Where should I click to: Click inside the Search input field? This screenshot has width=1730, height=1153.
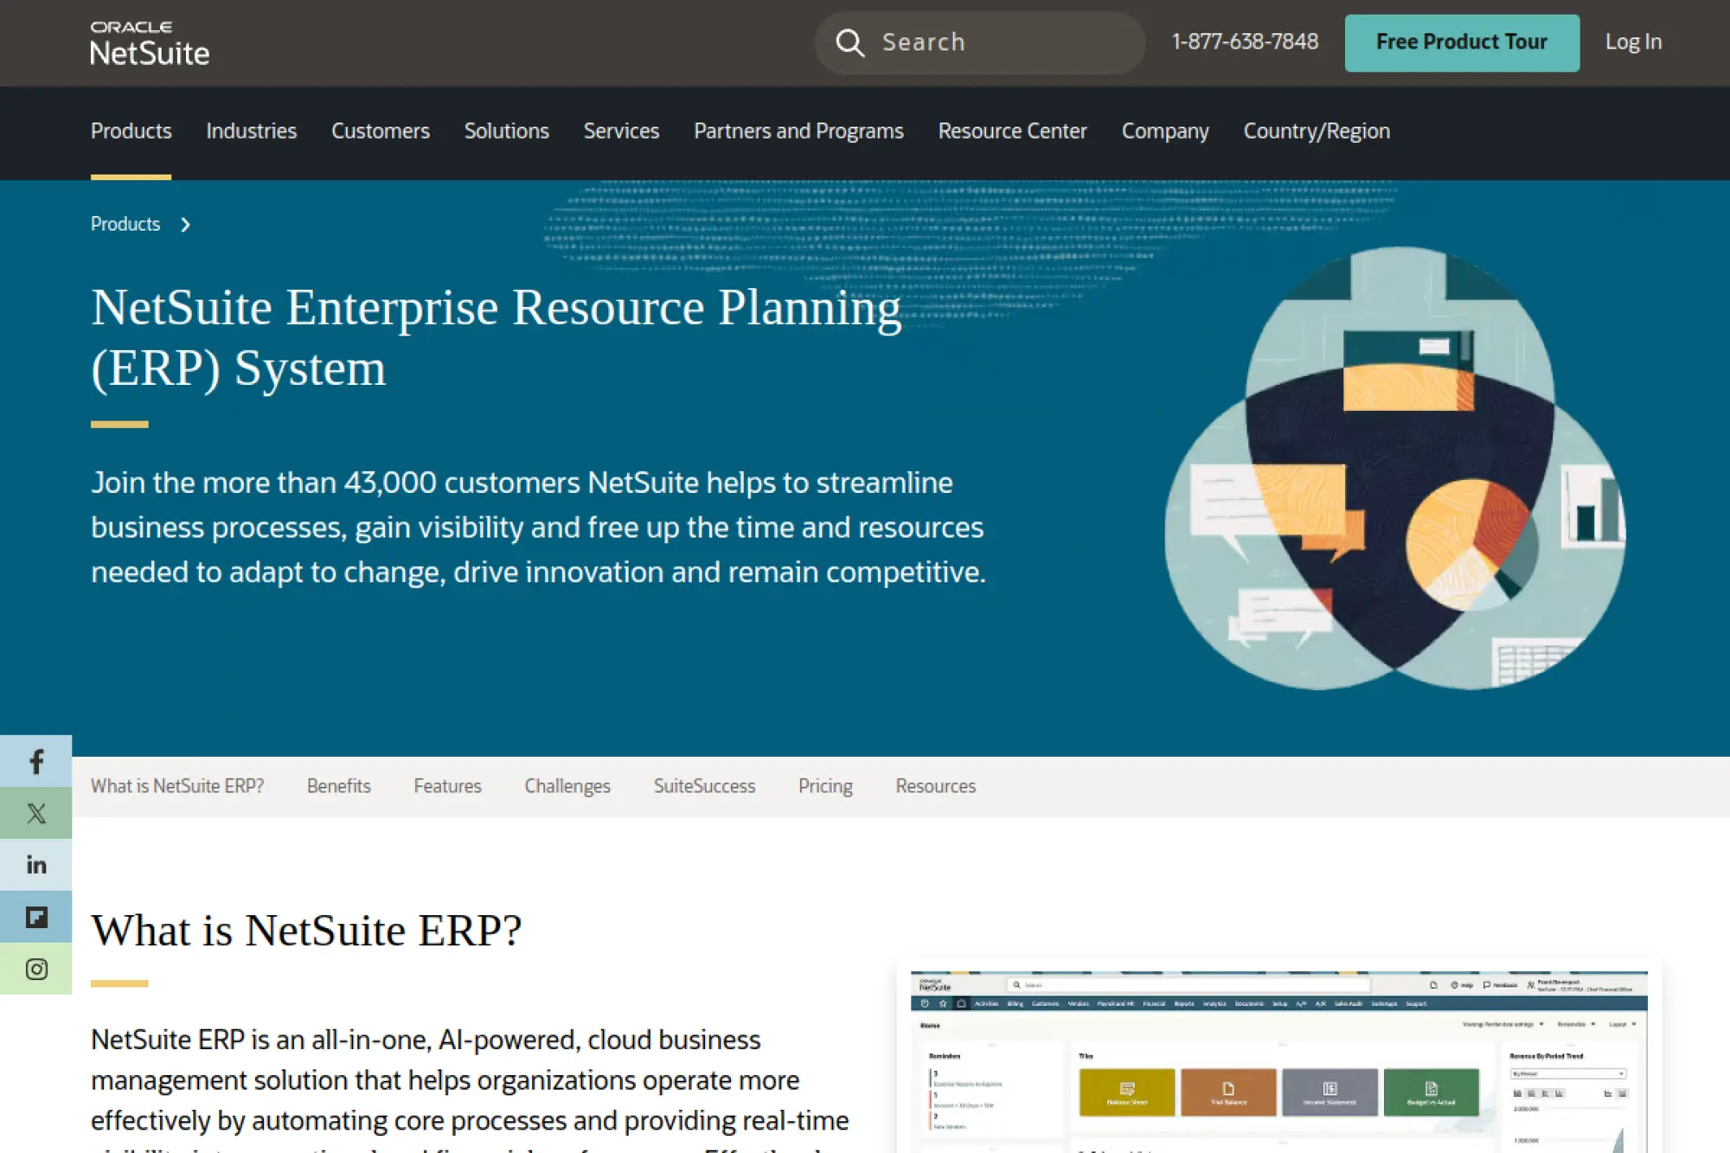click(x=969, y=42)
